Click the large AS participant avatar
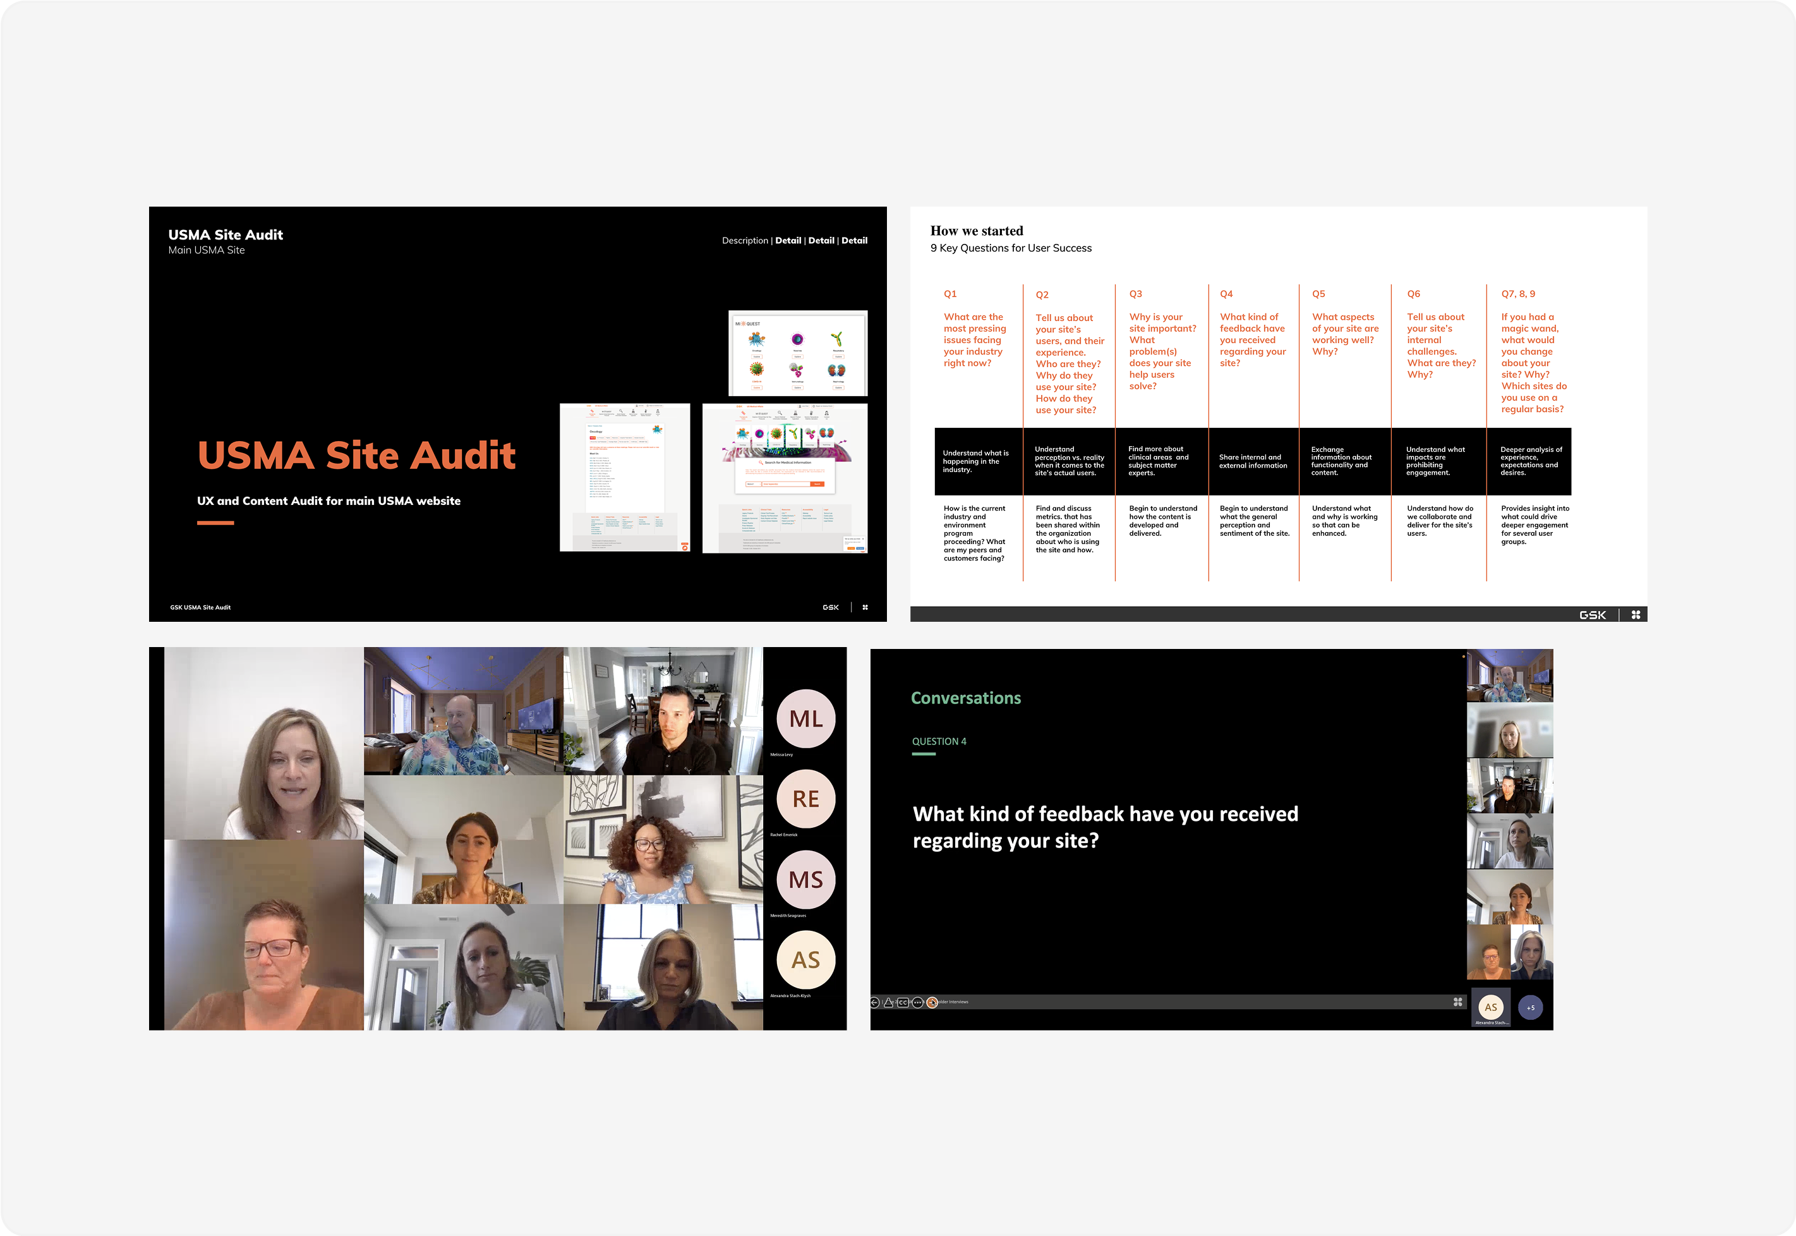Viewport: 1796px width, 1236px height. click(805, 960)
